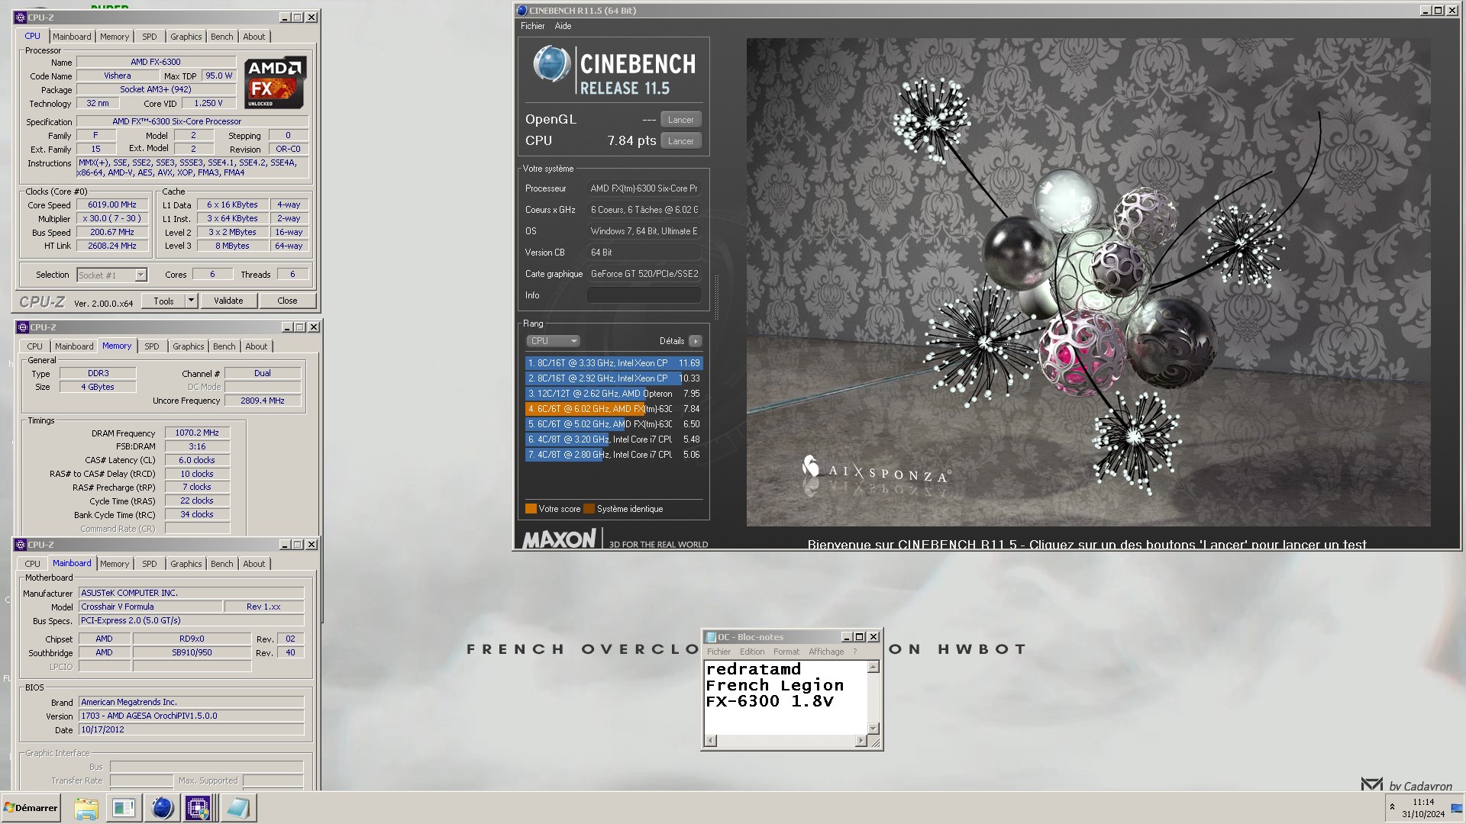Open the Démarrer start menu
This screenshot has height=824, width=1466.
tap(31, 808)
